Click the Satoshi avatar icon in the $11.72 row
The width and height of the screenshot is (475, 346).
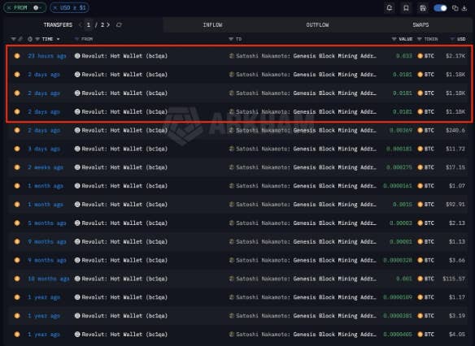pyautogui.click(x=232, y=149)
